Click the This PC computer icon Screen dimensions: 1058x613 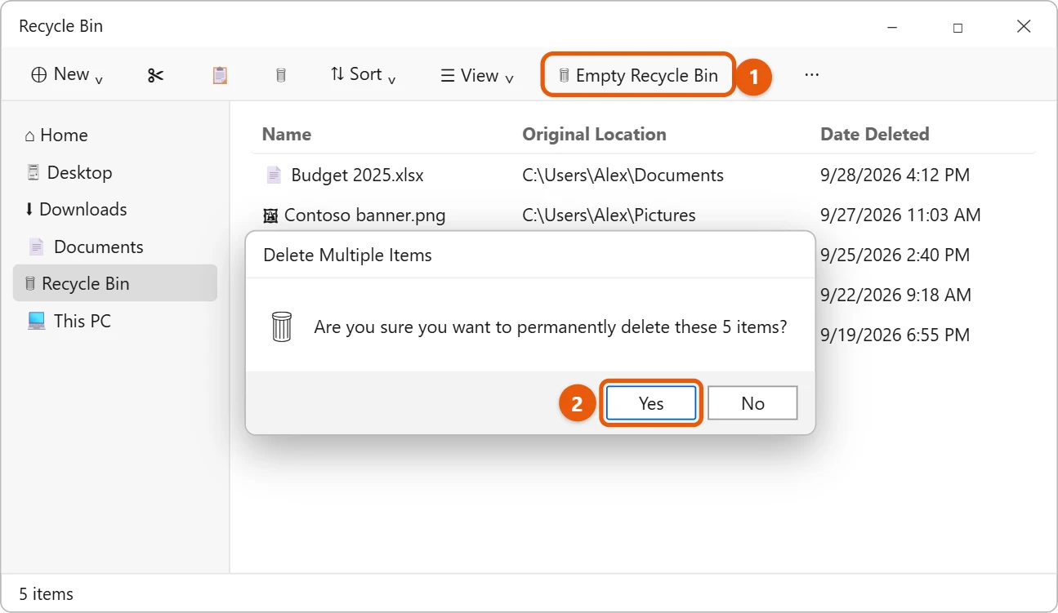(x=36, y=321)
